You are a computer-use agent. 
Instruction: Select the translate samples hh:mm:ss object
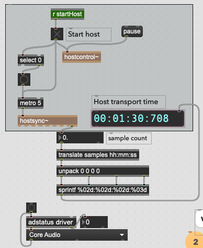pos(98,155)
